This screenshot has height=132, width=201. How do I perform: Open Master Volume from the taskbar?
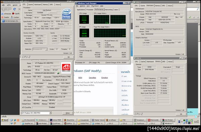tap(98, 120)
